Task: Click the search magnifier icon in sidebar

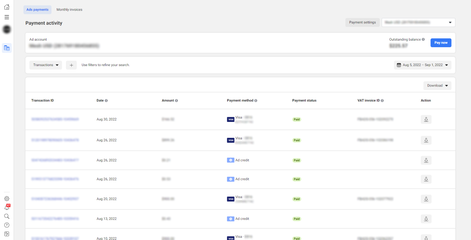Action: click(7, 216)
